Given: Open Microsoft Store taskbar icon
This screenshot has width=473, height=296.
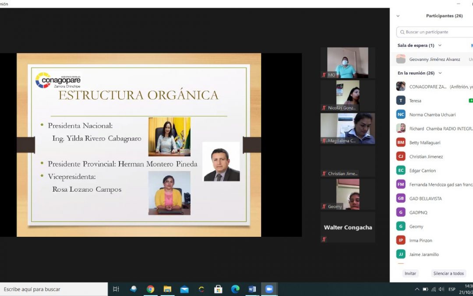Looking at the screenshot, I should (218, 289).
